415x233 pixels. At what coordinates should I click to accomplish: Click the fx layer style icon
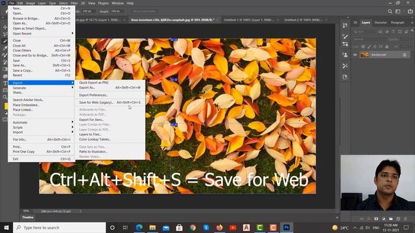coord(369,219)
